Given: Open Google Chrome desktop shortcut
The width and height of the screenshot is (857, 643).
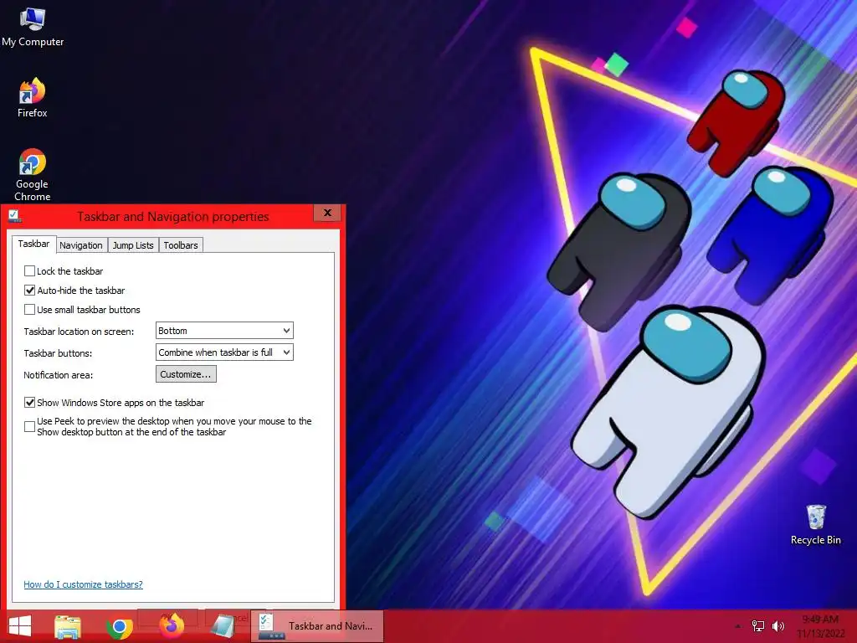Looking at the screenshot, I should point(33,175).
